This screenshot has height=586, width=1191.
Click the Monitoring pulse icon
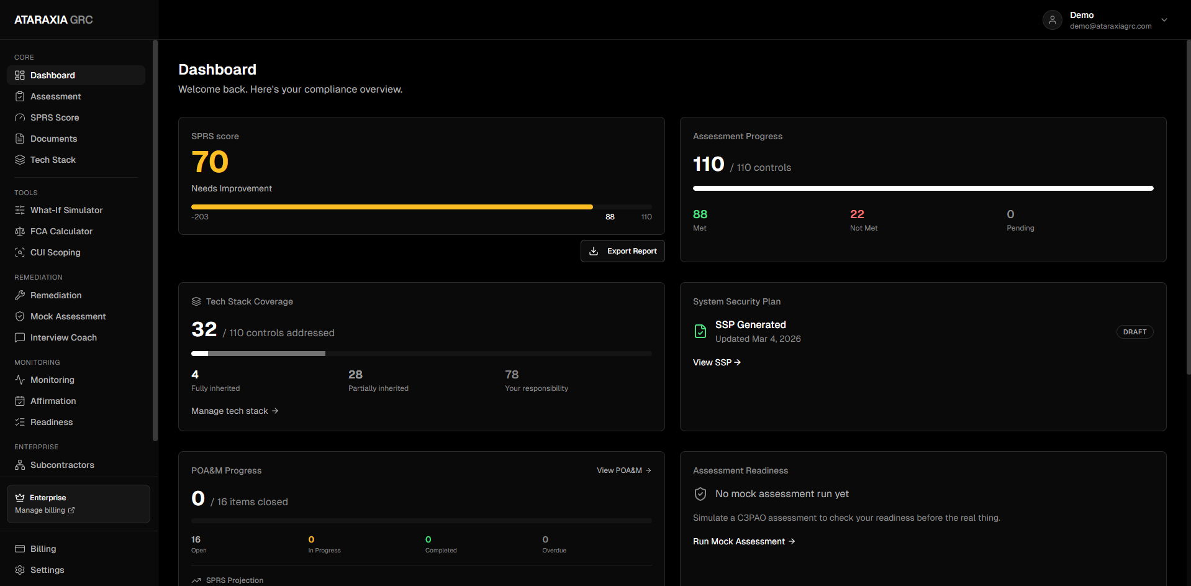[20, 380]
